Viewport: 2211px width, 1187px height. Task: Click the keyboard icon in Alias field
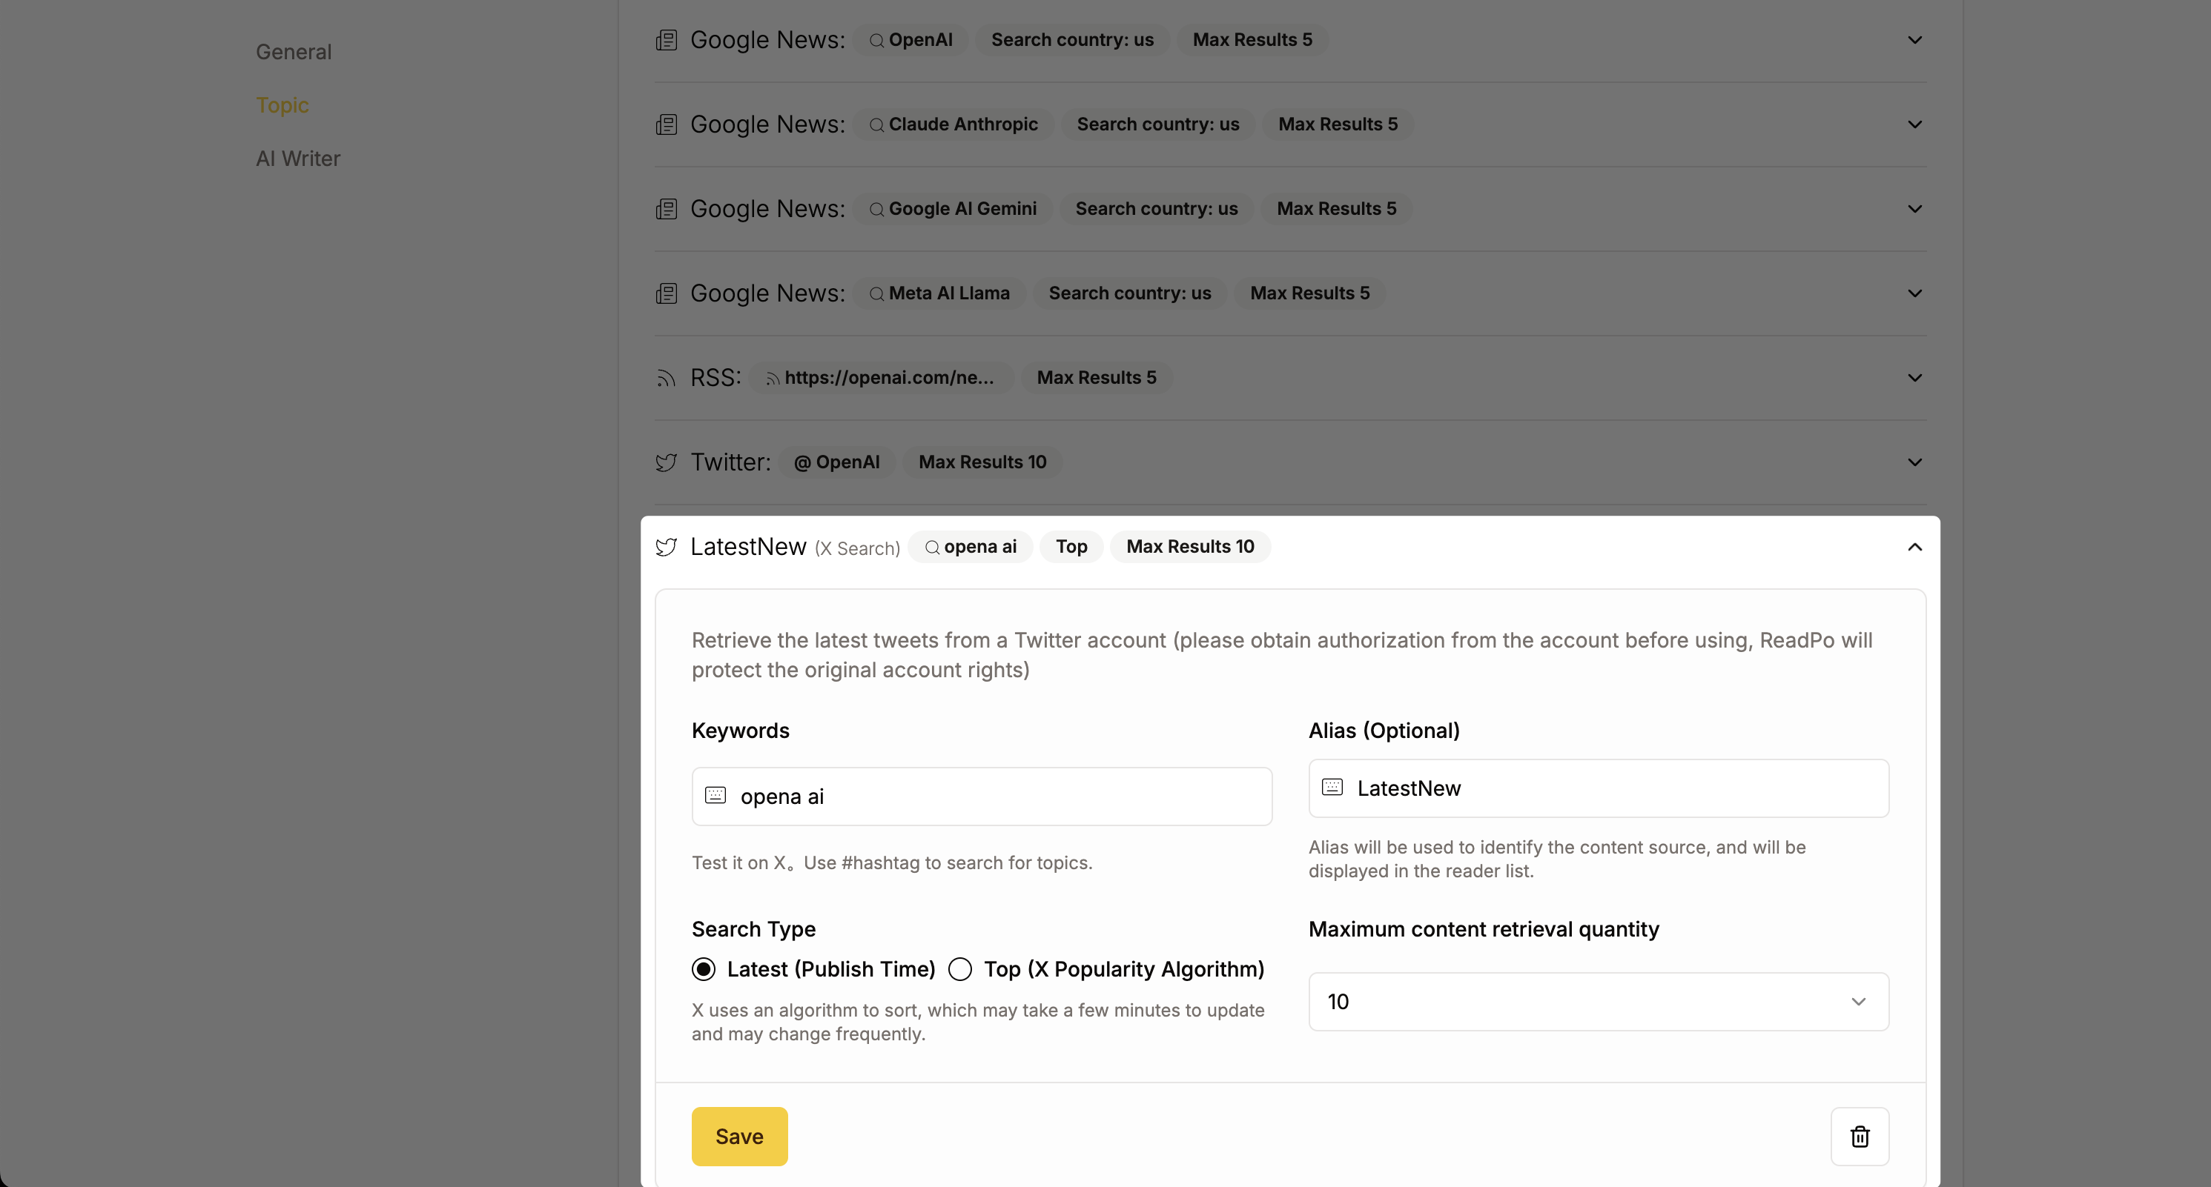[1332, 788]
